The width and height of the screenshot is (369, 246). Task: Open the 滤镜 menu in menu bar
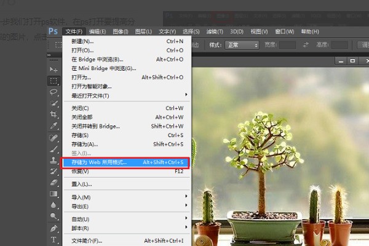click(215, 31)
